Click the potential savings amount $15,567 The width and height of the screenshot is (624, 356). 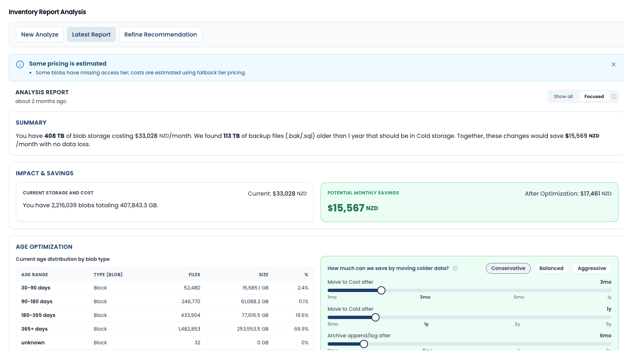[346, 208]
